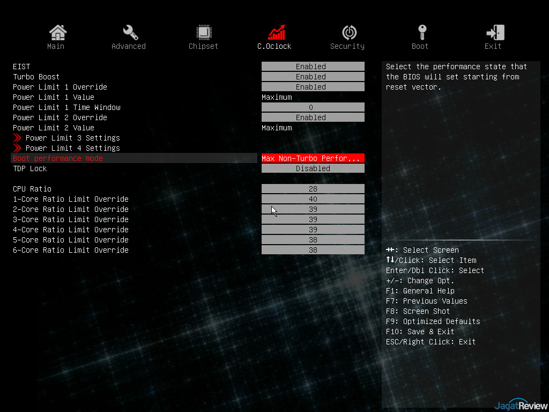Expand Power Limit 4 Settings submenu

click(x=72, y=148)
